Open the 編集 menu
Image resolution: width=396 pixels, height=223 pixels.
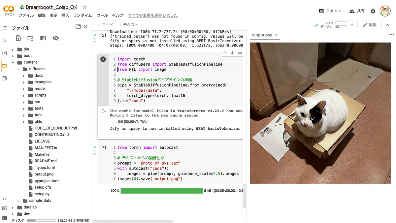click(x=42, y=16)
